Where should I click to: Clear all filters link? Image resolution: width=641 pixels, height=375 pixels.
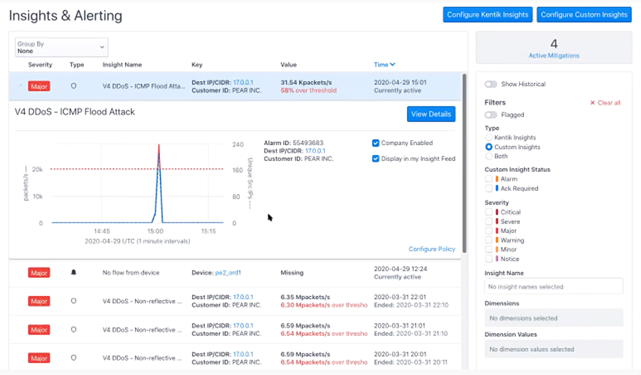point(609,103)
